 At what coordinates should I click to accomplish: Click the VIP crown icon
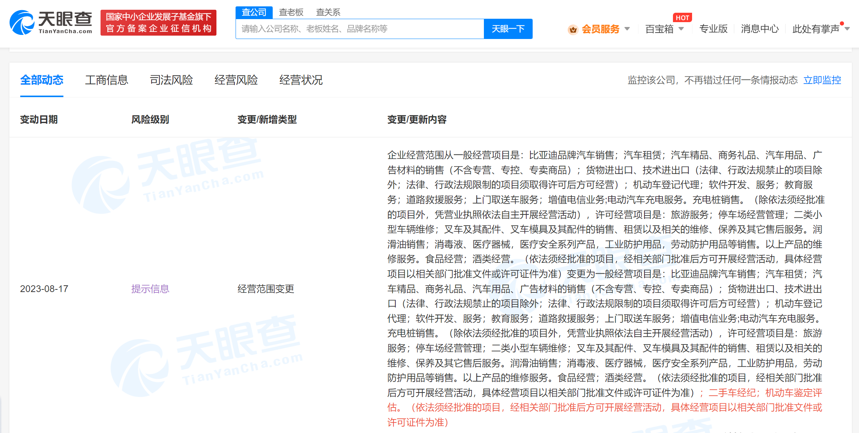[573, 29]
